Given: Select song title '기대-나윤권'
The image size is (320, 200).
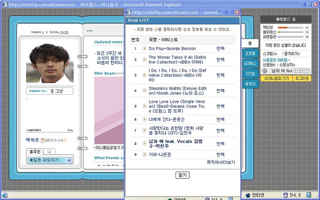Looking at the screenshot, I should click(x=160, y=155).
